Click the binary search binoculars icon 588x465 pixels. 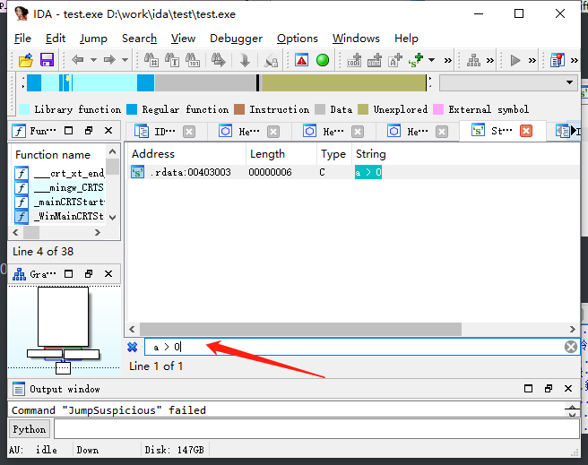pyautogui.click(x=193, y=60)
